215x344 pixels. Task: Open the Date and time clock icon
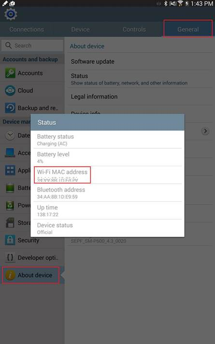(x=10, y=135)
